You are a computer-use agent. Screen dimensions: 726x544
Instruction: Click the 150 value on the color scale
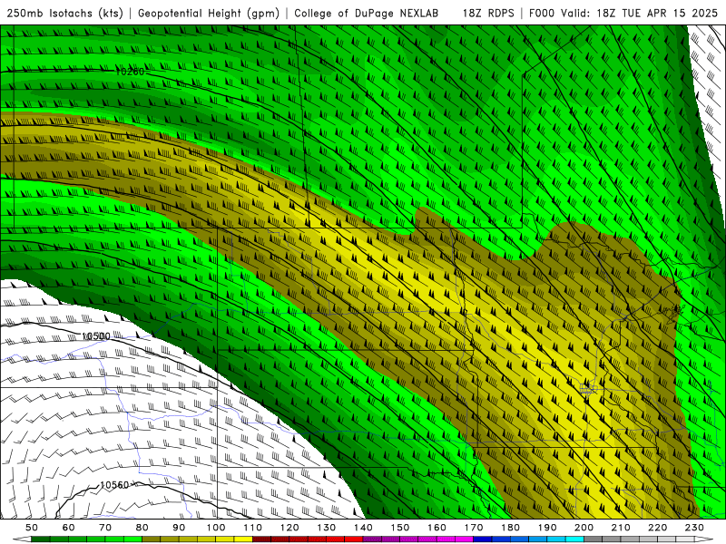[x=400, y=528]
